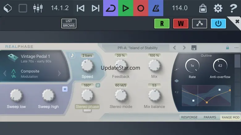Open preset name PR-A Island of Stability
241x135 pixels.
pos(137,48)
